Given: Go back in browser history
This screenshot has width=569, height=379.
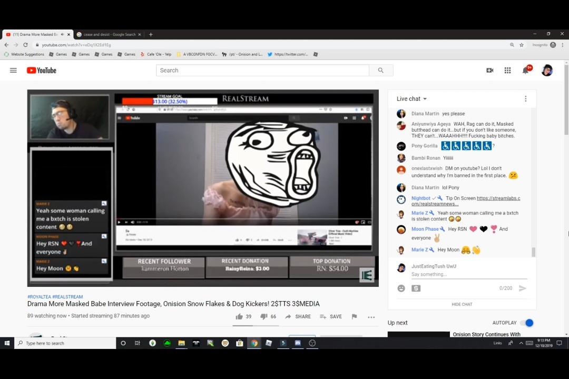Looking at the screenshot, I should tap(6, 45).
